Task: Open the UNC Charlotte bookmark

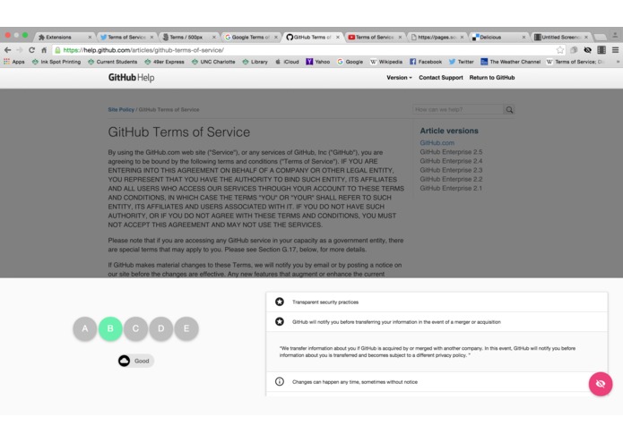Action: [213, 62]
